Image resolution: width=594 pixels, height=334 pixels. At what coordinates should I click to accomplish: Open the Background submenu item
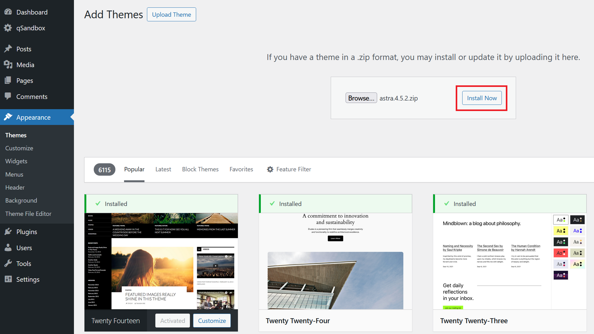pos(21,200)
